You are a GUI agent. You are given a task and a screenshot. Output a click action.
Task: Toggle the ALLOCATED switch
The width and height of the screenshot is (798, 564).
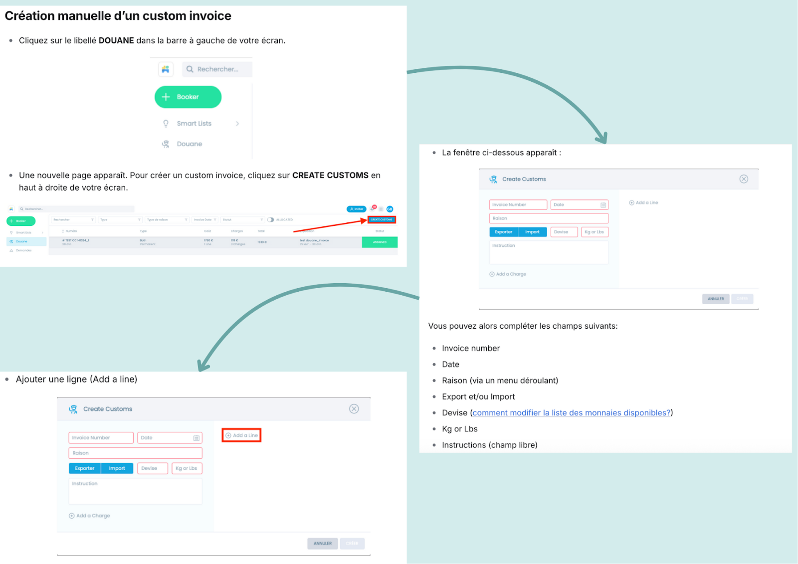pyautogui.click(x=270, y=220)
